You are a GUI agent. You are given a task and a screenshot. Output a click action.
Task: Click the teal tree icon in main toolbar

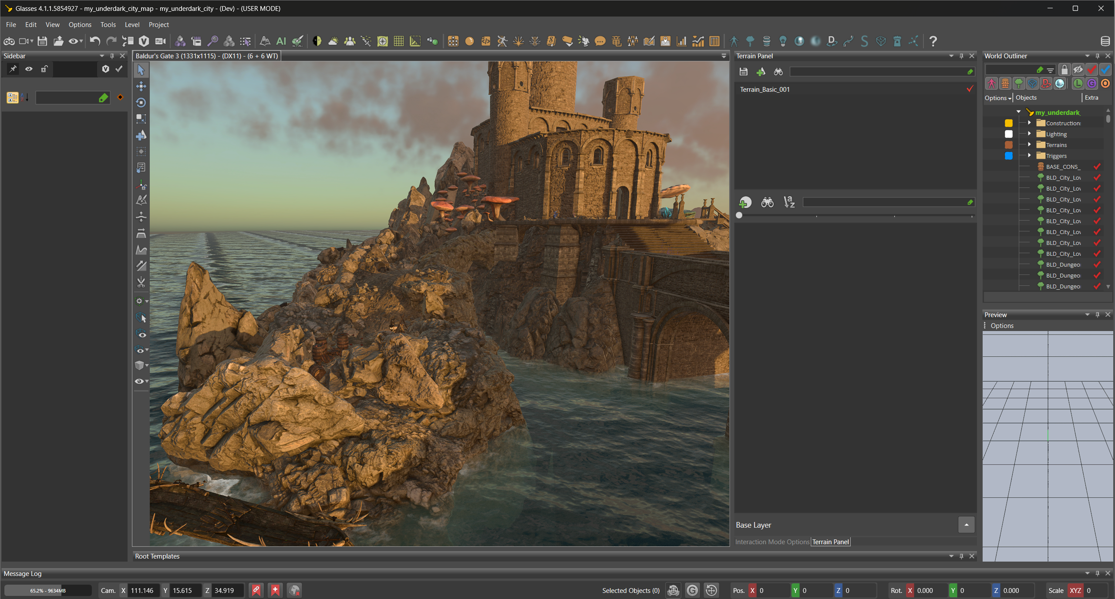point(750,41)
